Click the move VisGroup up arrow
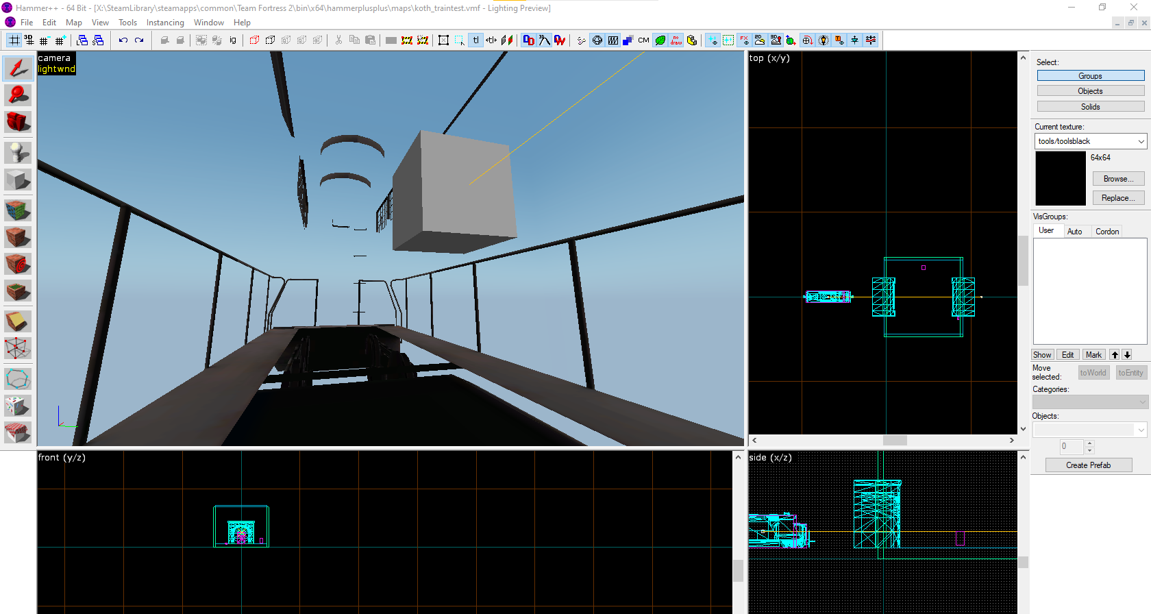This screenshot has height=614, width=1151. [x=1115, y=355]
